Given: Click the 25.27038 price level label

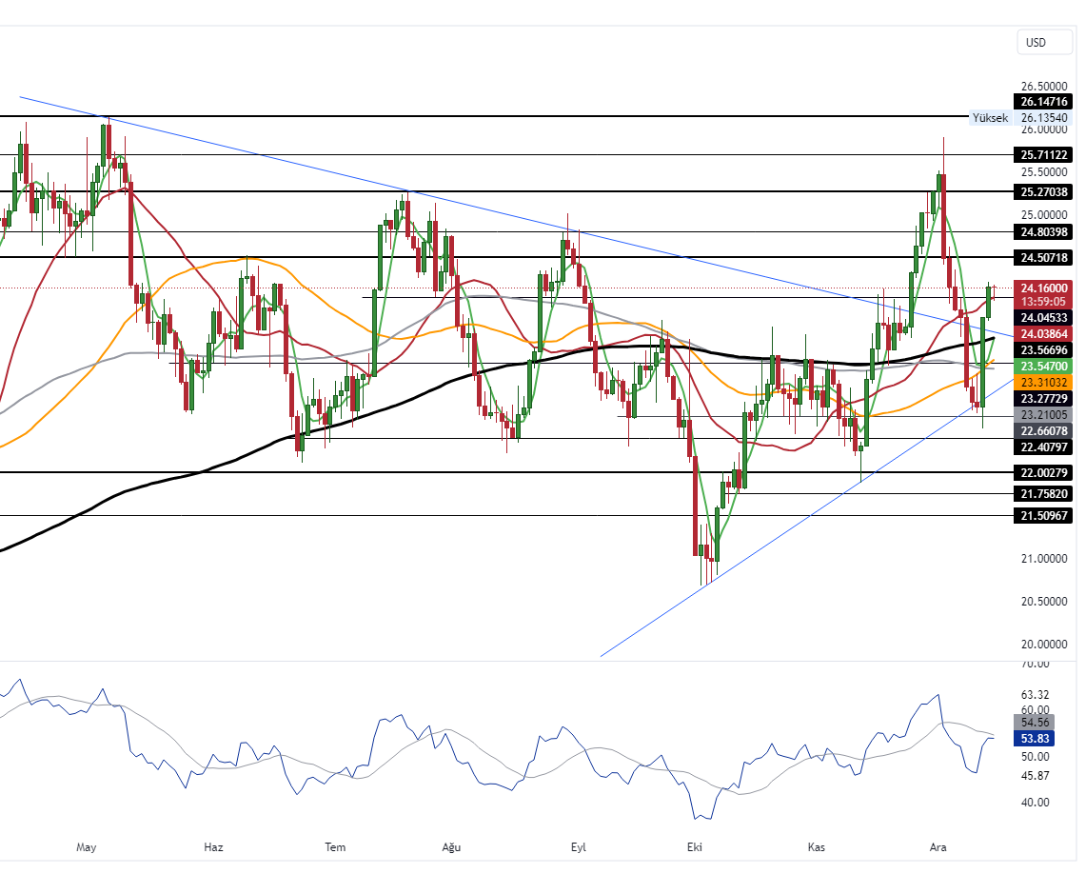Looking at the screenshot, I should pos(1044,191).
